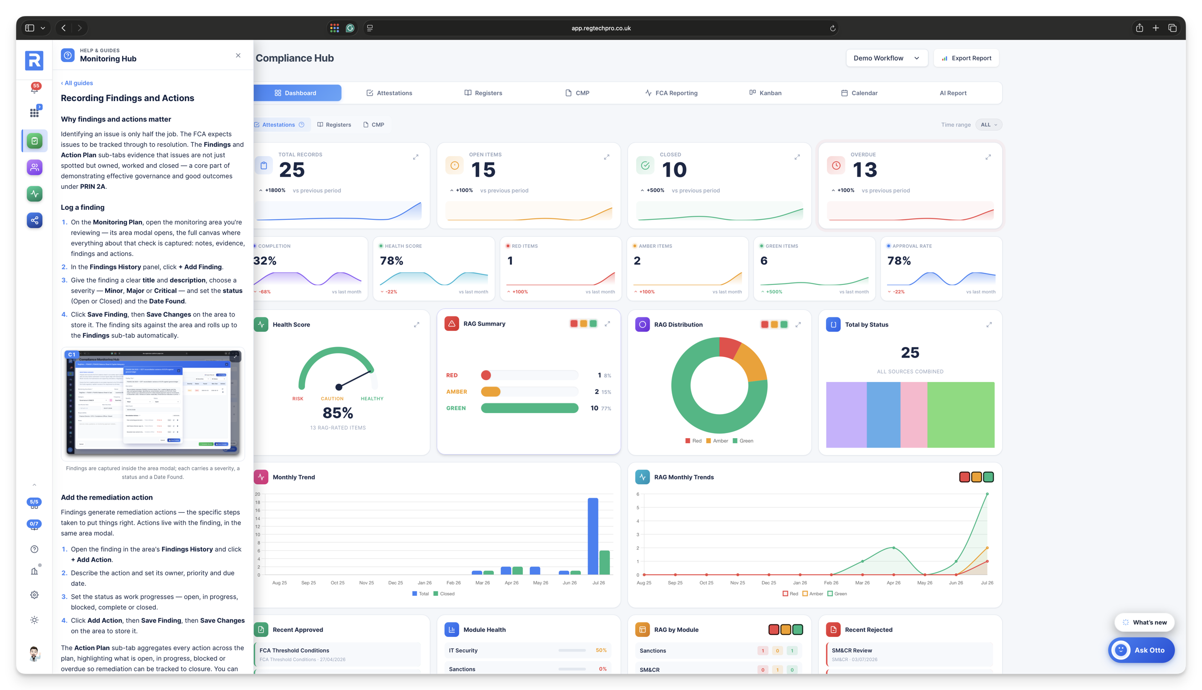1202x690 pixels.
Task: Click the browser share icon
Action: pyautogui.click(x=1139, y=28)
